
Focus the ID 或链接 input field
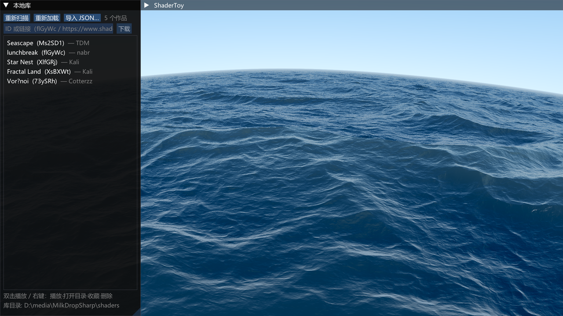point(58,29)
